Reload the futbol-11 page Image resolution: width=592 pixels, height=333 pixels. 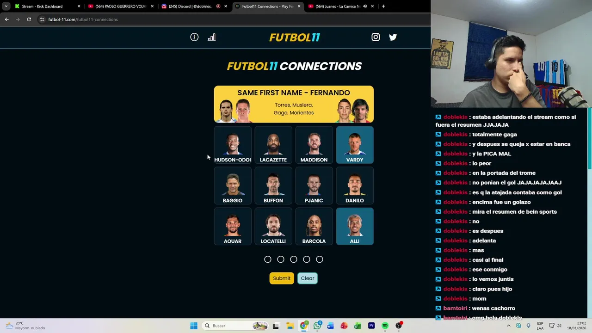[x=29, y=19]
